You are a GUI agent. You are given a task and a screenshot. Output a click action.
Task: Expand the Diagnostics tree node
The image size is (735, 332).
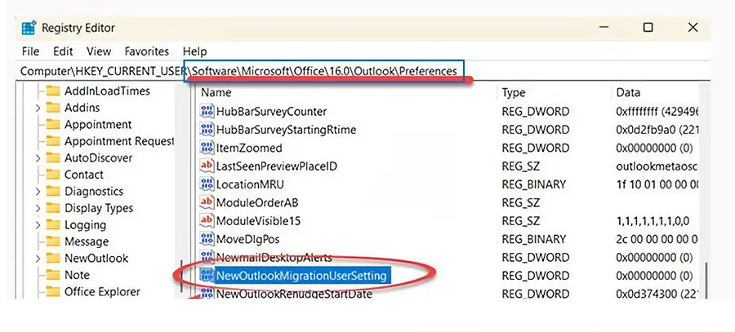tap(38, 192)
